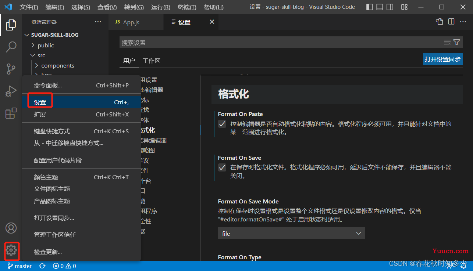Image resolution: width=473 pixels, height=271 pixels.
Task: Choose 打开设置同步... menu entry
Action: pyautogui.click(x=81, y=218)
